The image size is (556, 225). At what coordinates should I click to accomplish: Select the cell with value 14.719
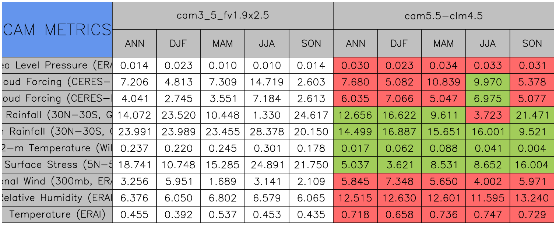click(x=267, y=82)
